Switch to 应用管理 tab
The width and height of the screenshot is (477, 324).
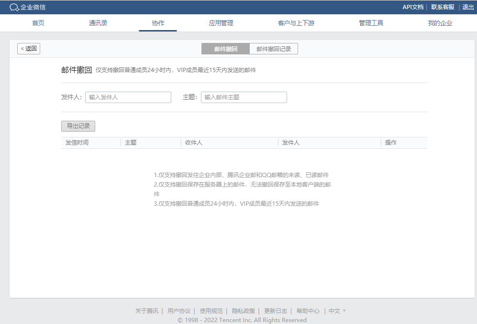pos(221,23)
